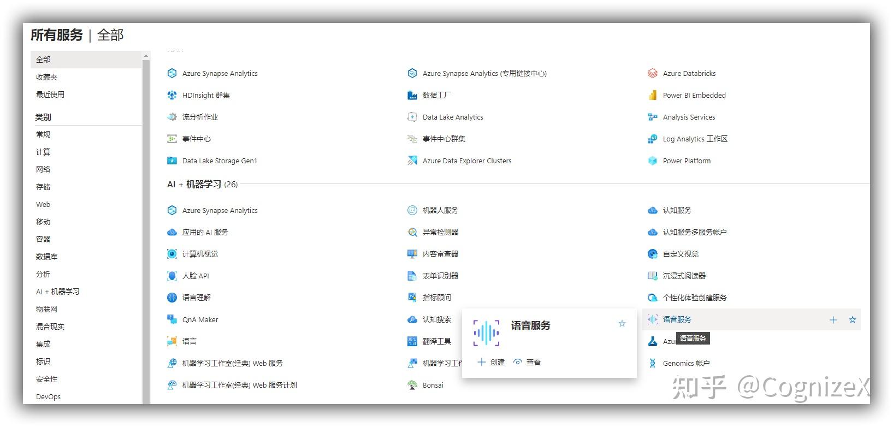
Task: Click the 个性化体验创建服务 icon
Action: tap(653, 298)
